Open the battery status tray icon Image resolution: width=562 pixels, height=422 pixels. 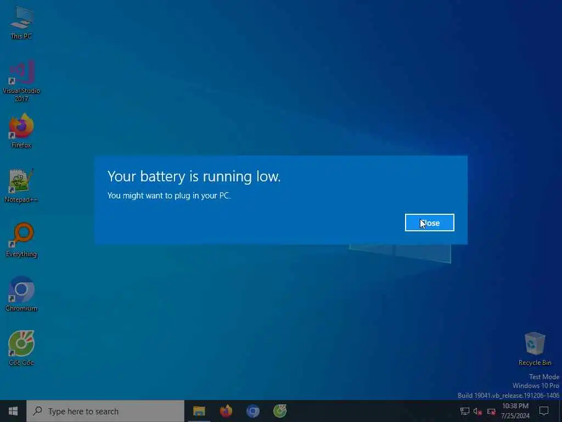(x=491, y=411)
